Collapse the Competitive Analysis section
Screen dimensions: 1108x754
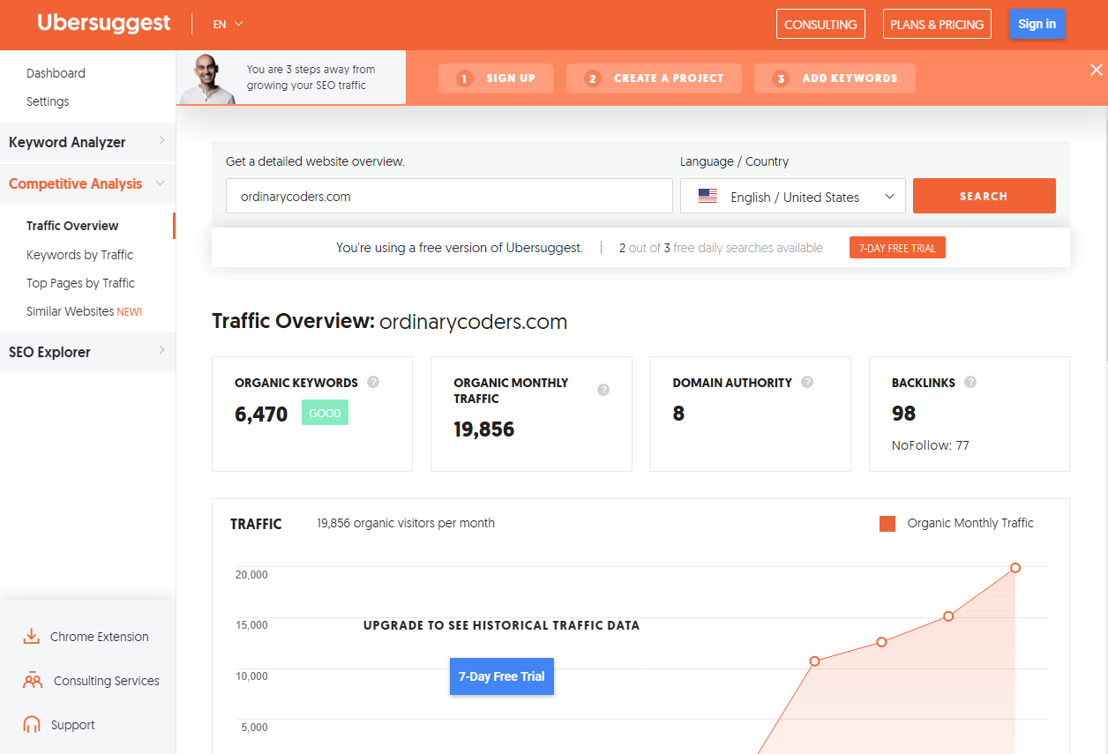[x=87, y=183]
